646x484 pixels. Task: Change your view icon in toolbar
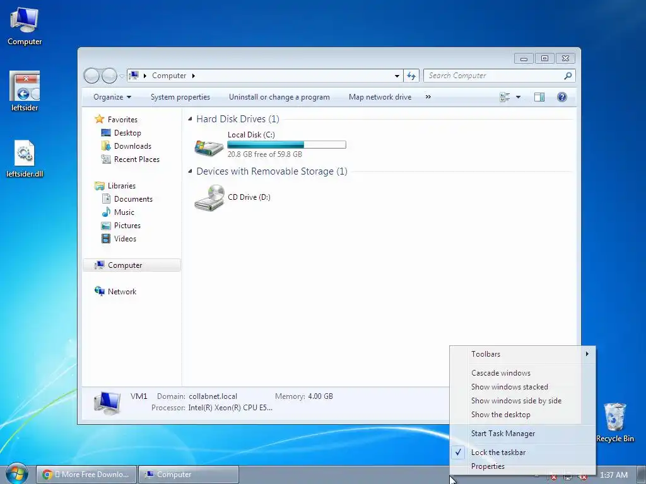point(505,97)
